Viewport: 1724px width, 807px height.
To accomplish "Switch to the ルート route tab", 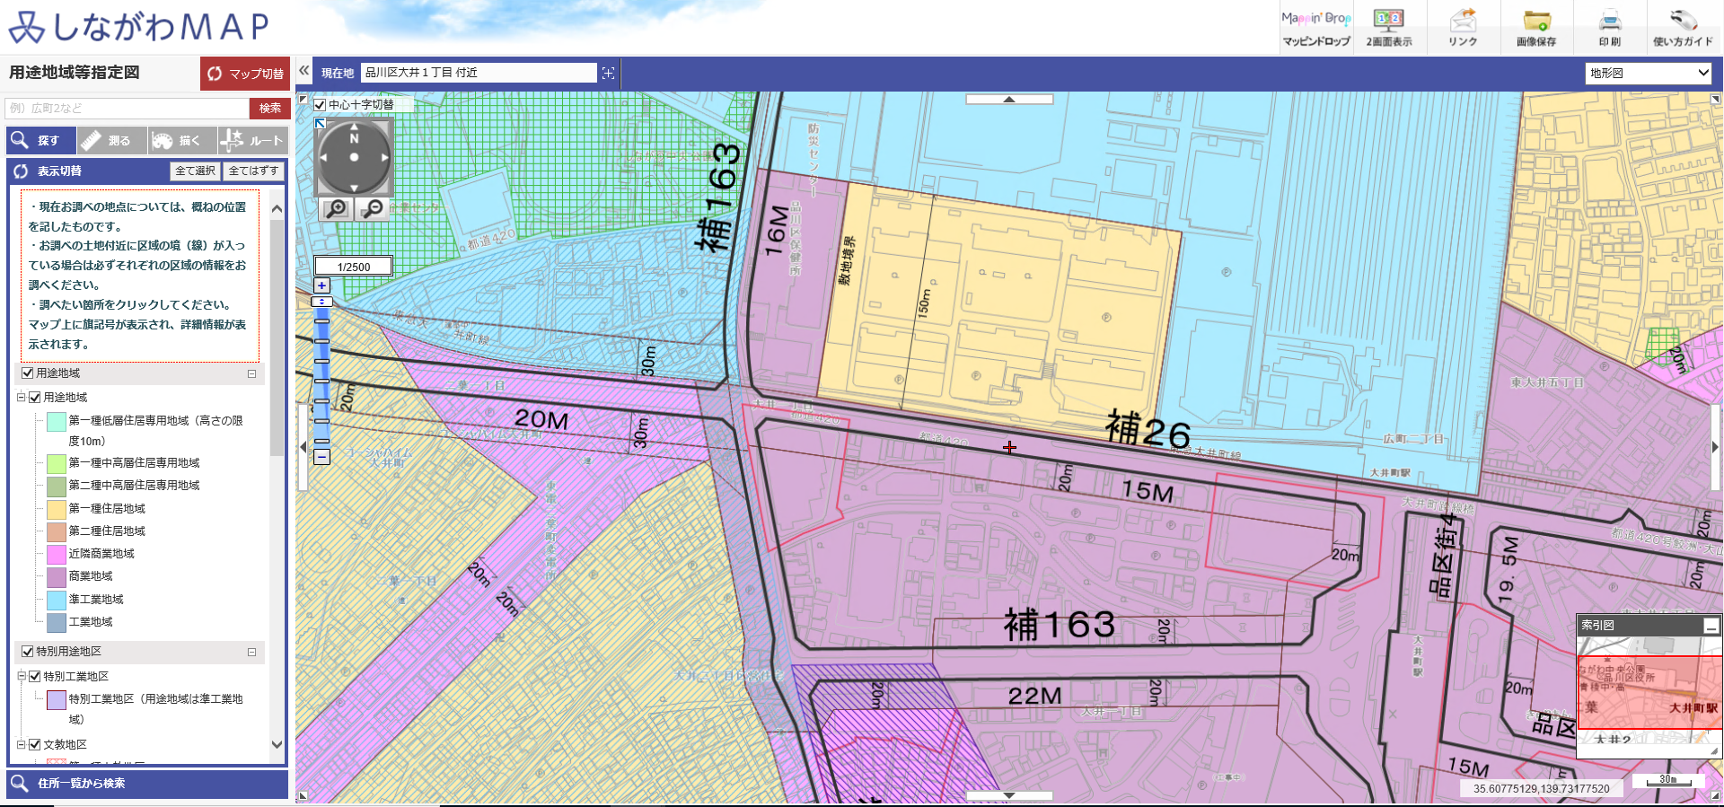I will tap(252, 141).
